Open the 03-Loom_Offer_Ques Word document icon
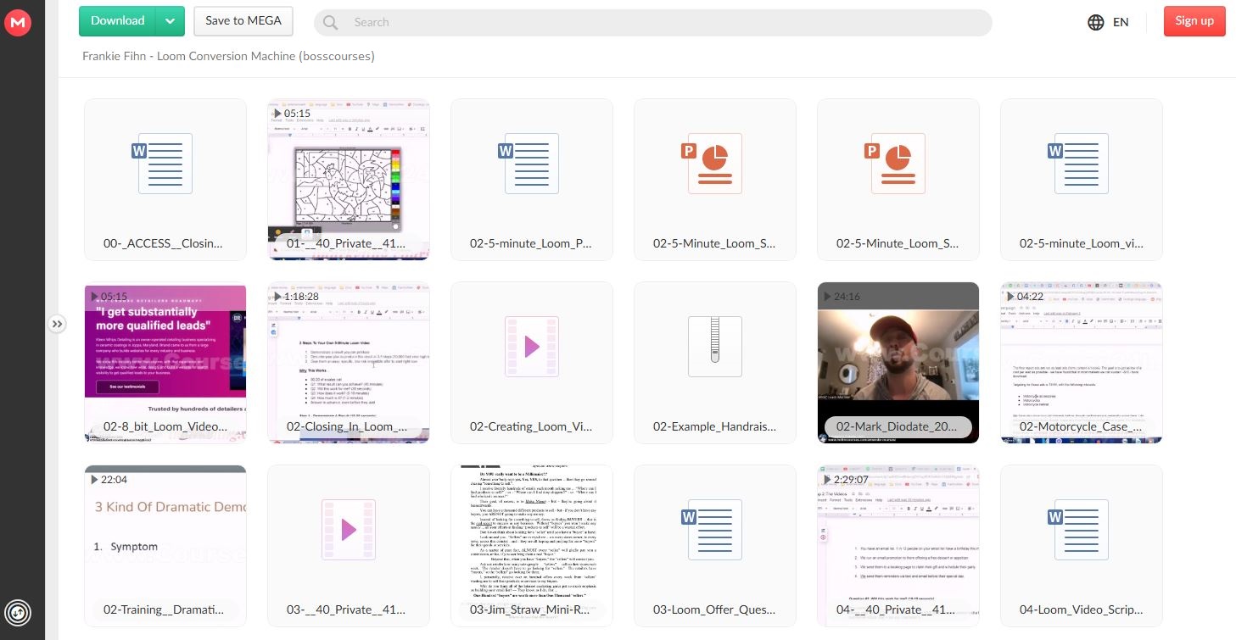The width and height of the screenshot is (1236, 640). [x=715, y=529]
